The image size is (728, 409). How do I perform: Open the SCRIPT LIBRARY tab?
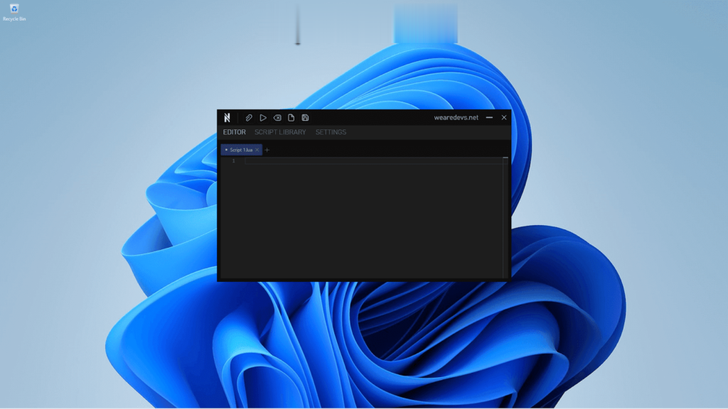click(x=280, y=132)
